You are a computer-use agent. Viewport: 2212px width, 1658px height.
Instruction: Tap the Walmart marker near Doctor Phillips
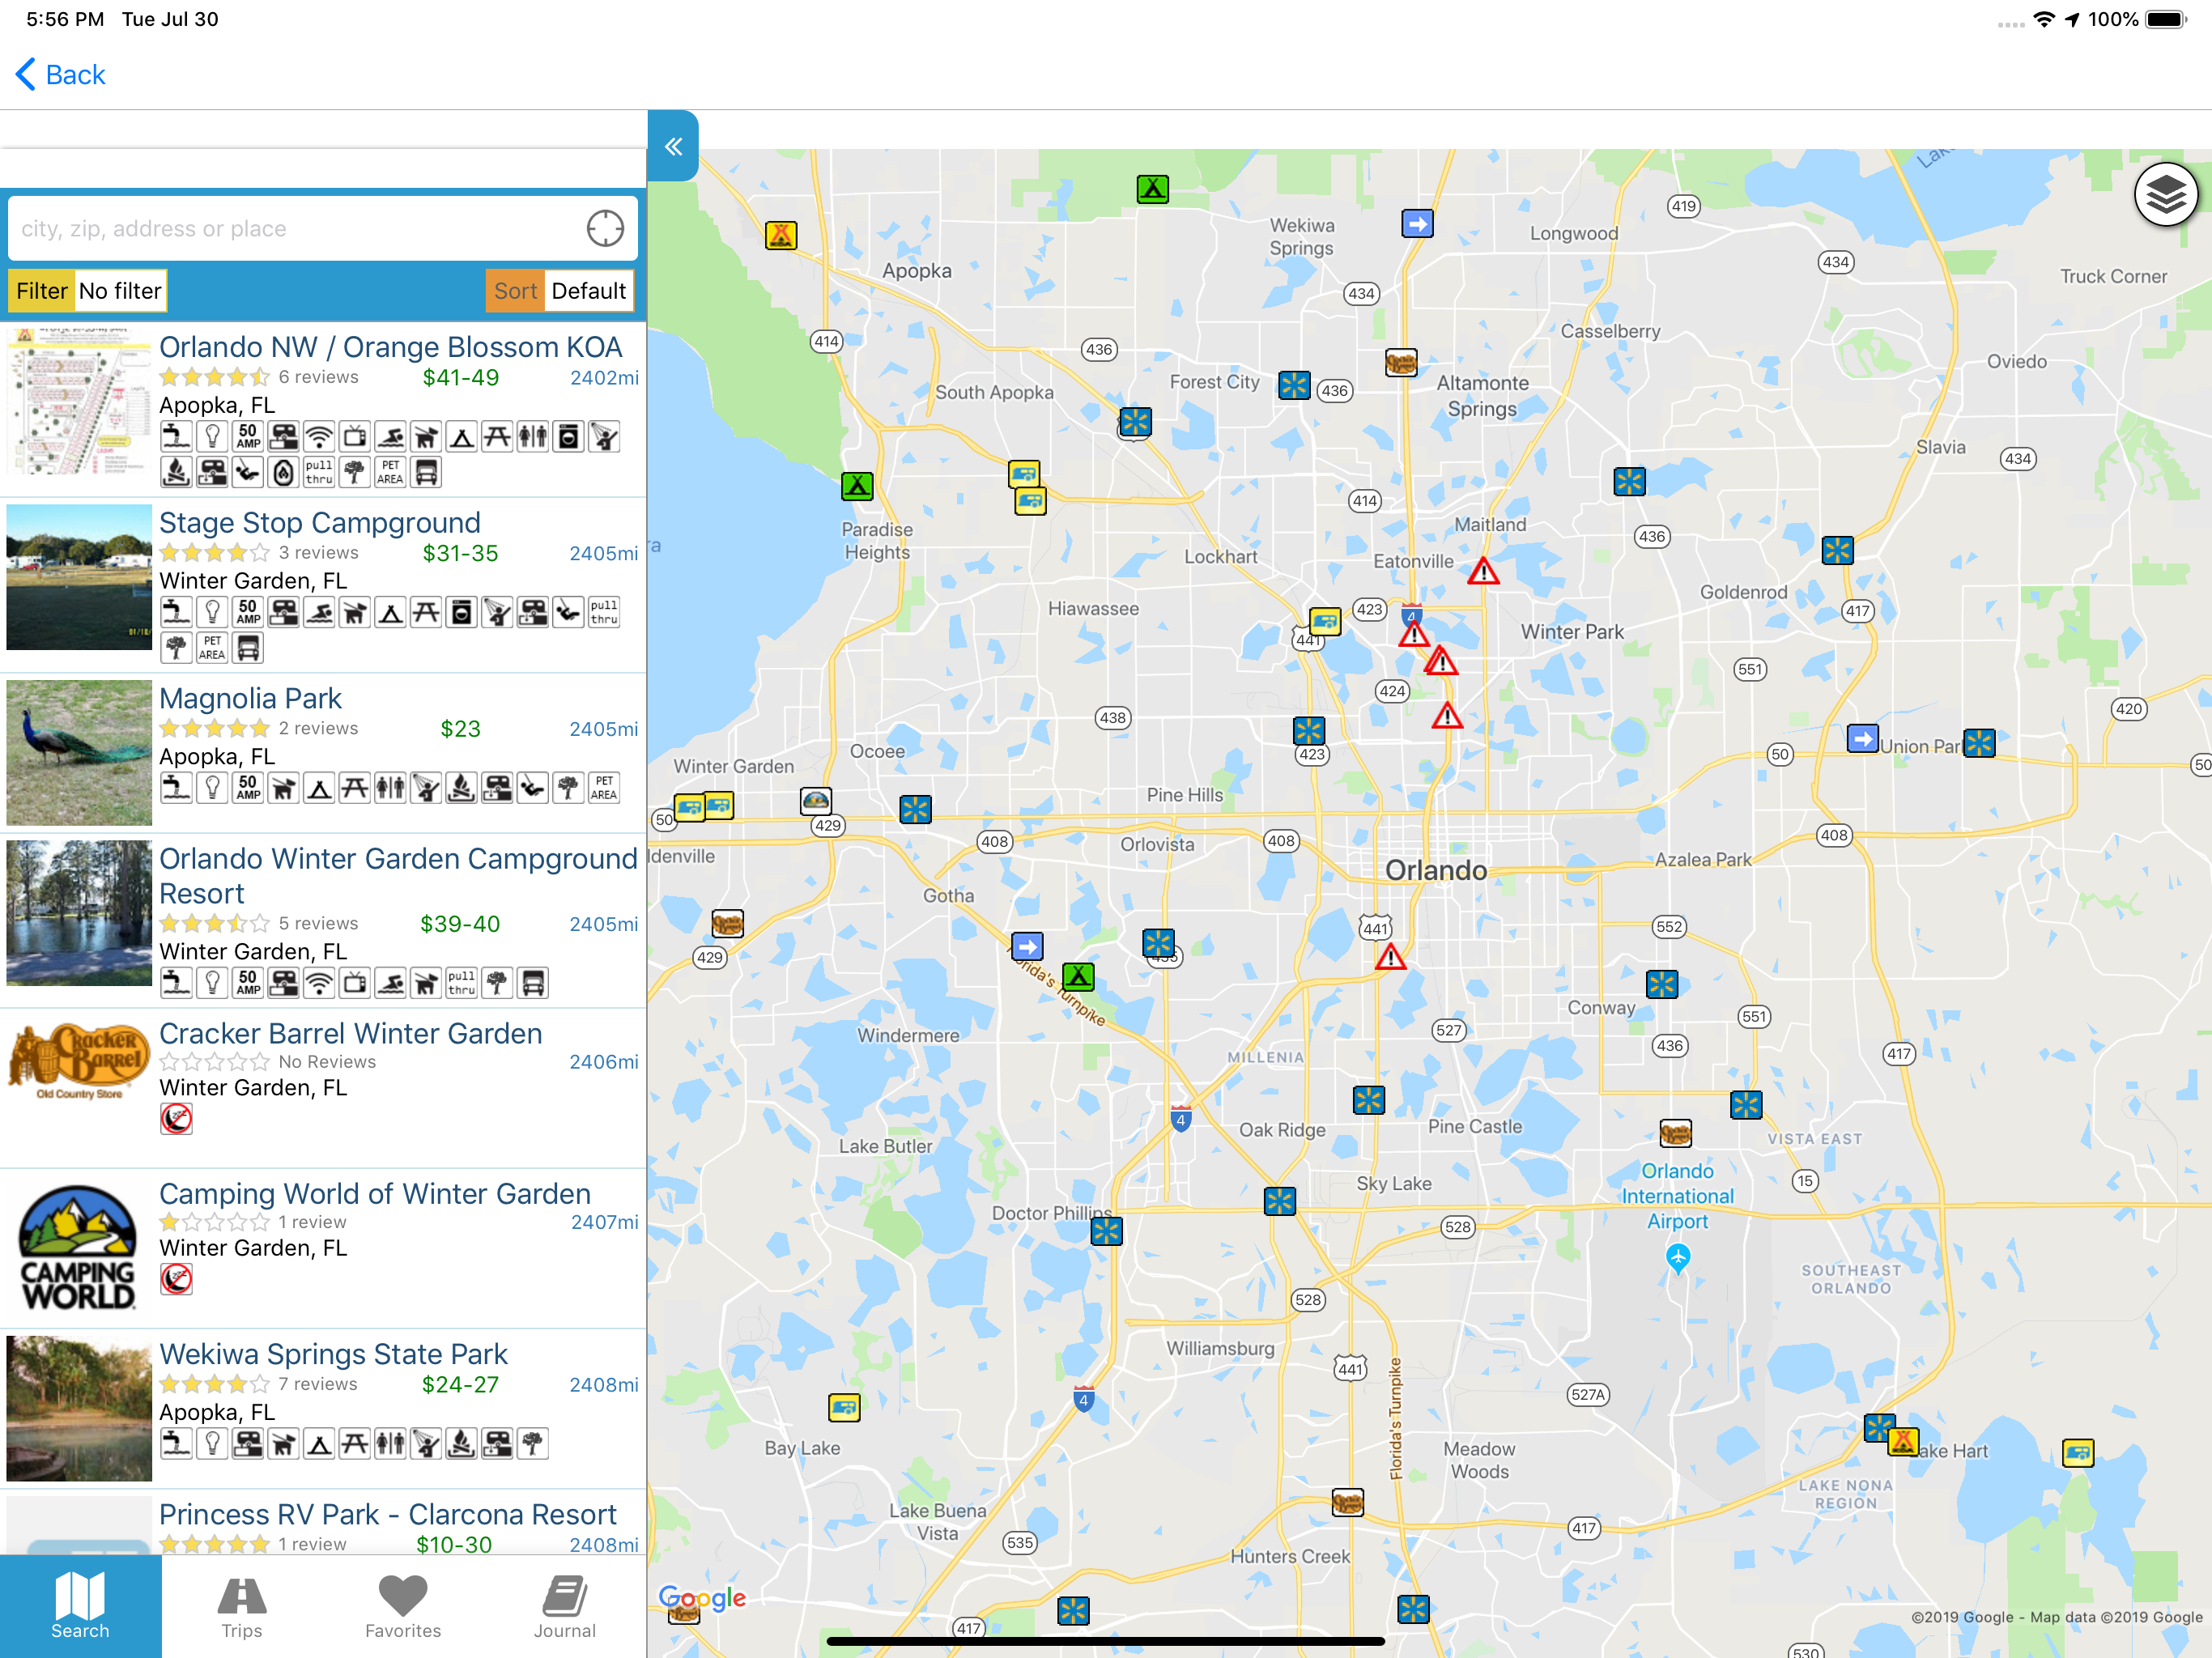tap(1106, 1231)
